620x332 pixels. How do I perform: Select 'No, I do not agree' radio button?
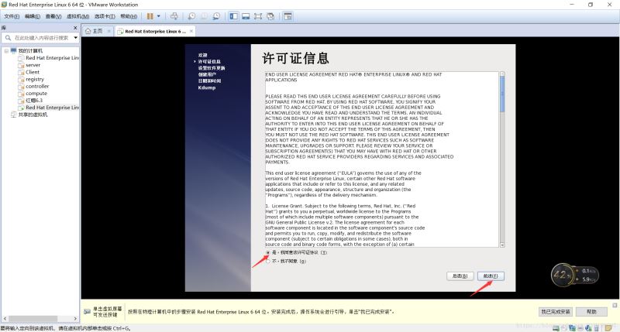tap(268, 262)
